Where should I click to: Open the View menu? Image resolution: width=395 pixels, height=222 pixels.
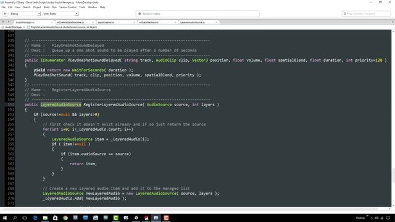coord(18,7)
